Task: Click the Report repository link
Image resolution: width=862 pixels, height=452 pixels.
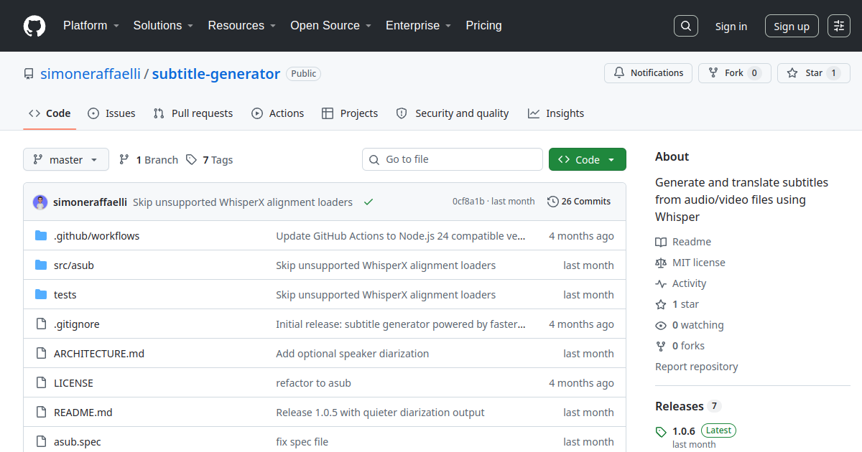Action: click(697, 367)
